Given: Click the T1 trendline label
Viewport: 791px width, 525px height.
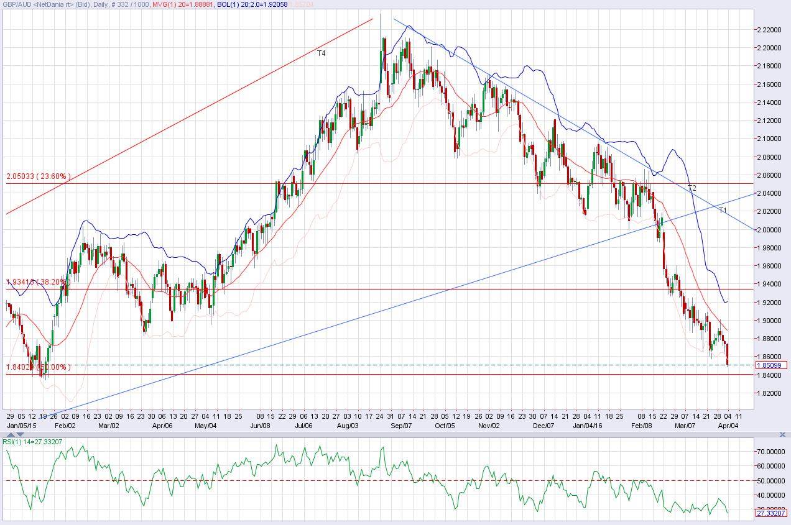Looking at the screenshot, I should pyautogui.click(x=723, y=211).
